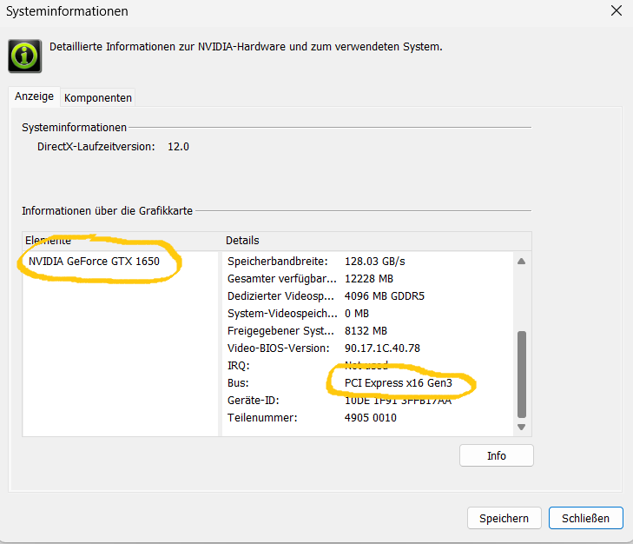
Task: Select the Video-BIOS-Version 90.17.1C.40.78 row
Action: [x=368, y=348]
